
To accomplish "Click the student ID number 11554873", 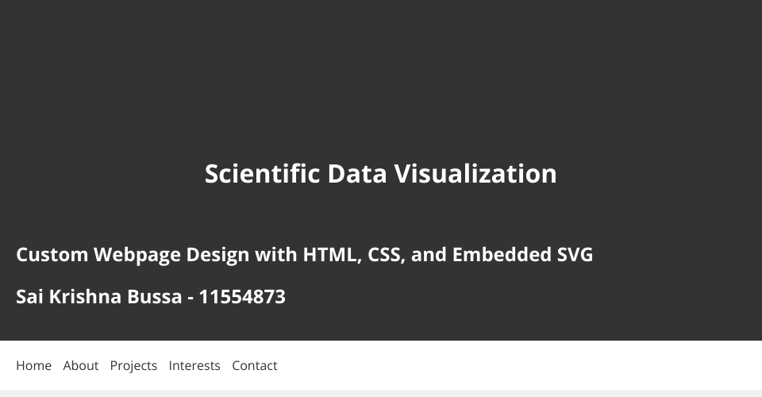I will coord(242,297).
